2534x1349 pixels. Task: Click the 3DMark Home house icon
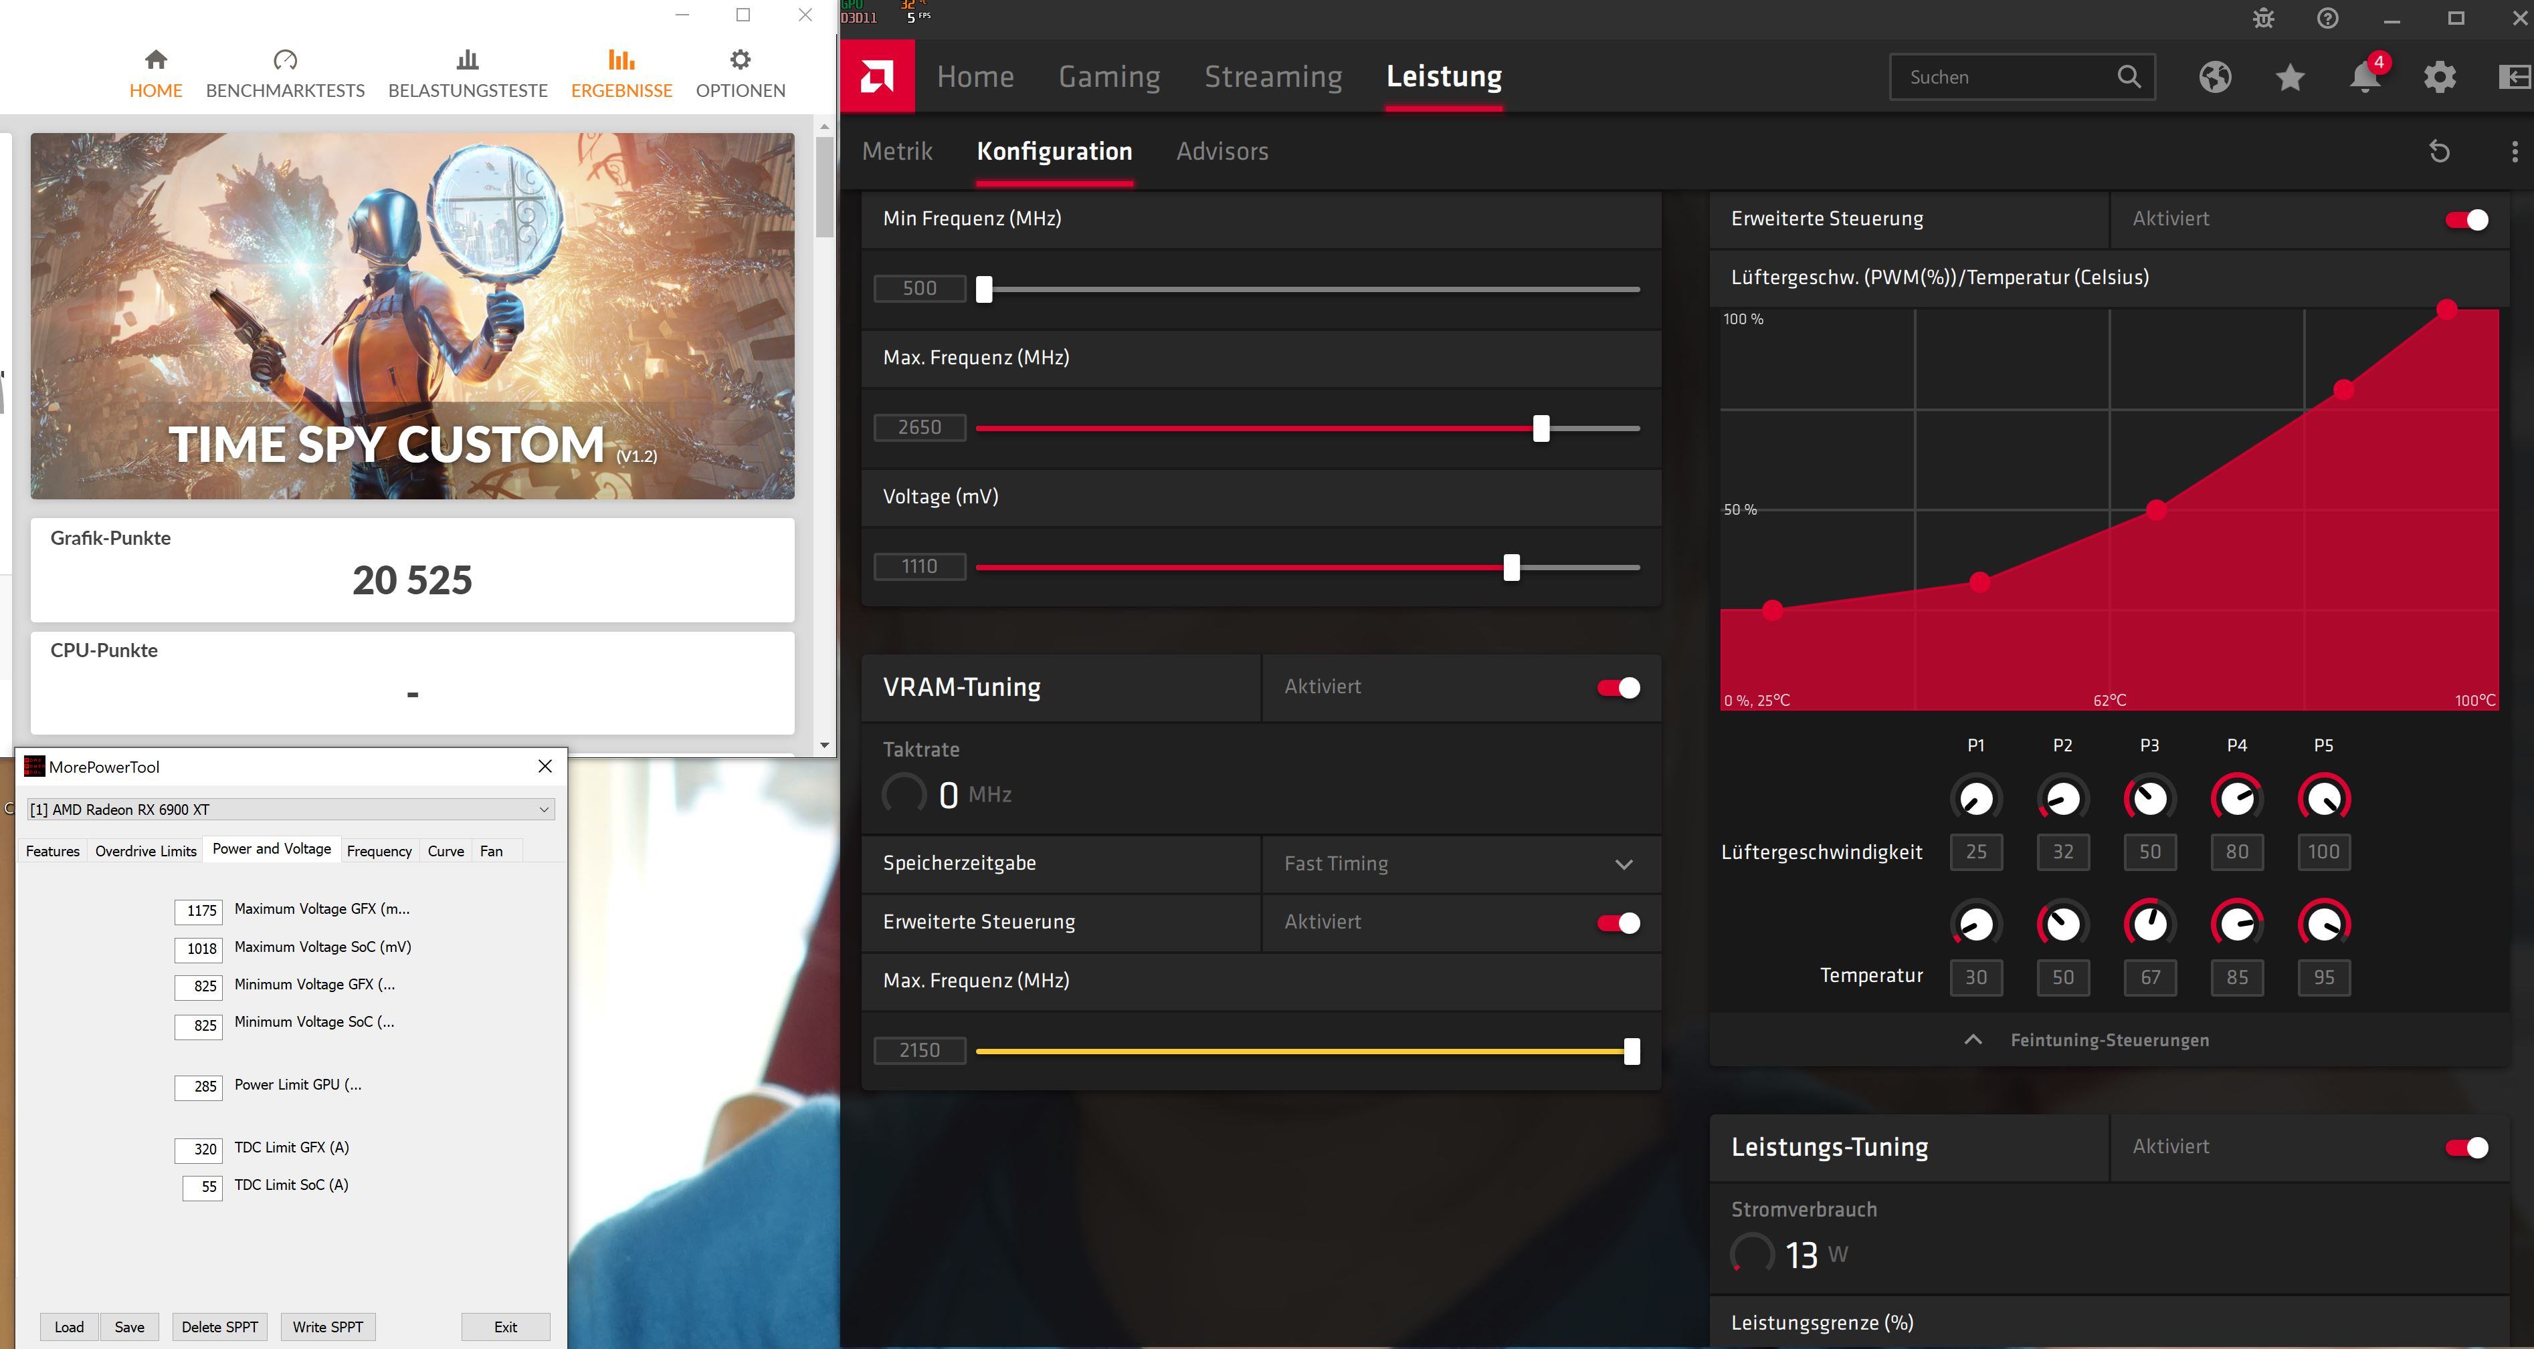pos(155,60)
